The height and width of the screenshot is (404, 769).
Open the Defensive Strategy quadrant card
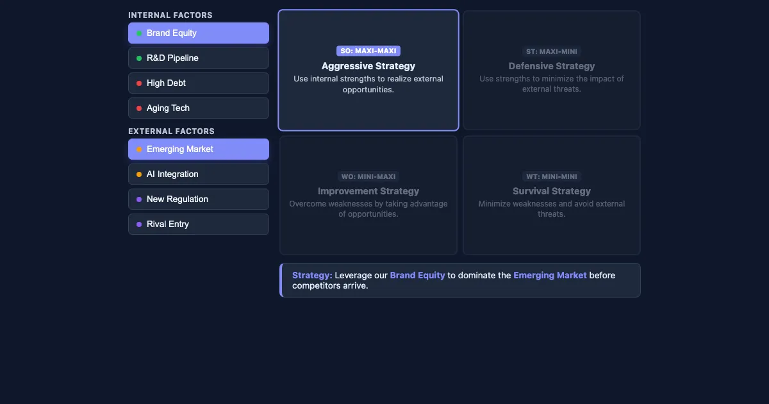552,70
